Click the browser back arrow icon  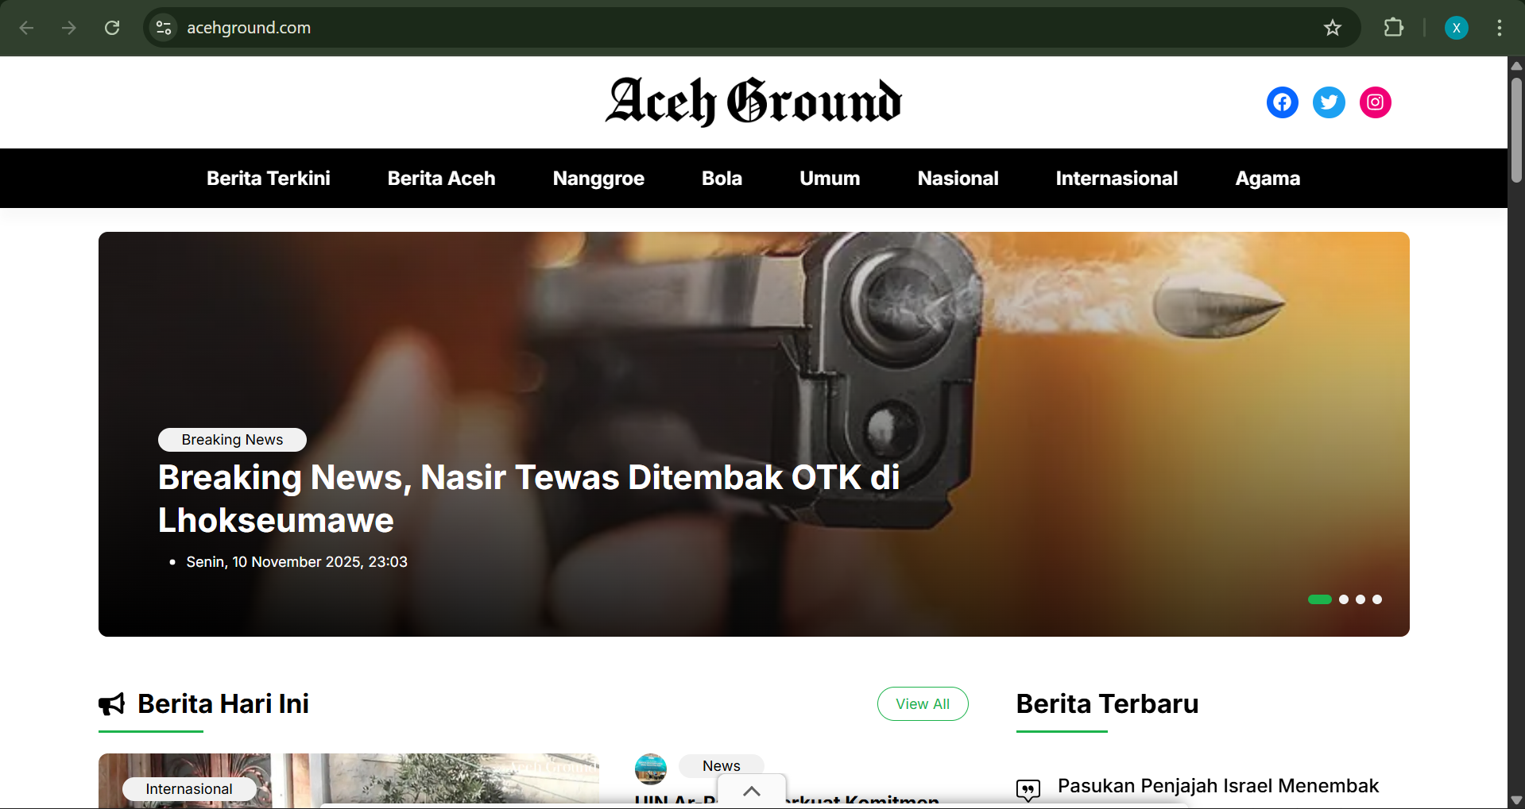(x=26, y=27)
